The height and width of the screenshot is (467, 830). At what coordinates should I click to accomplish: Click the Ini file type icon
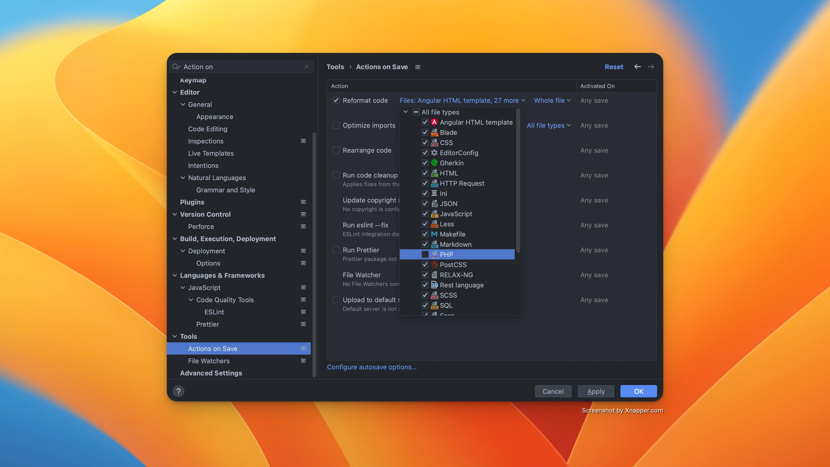point(434,193)
